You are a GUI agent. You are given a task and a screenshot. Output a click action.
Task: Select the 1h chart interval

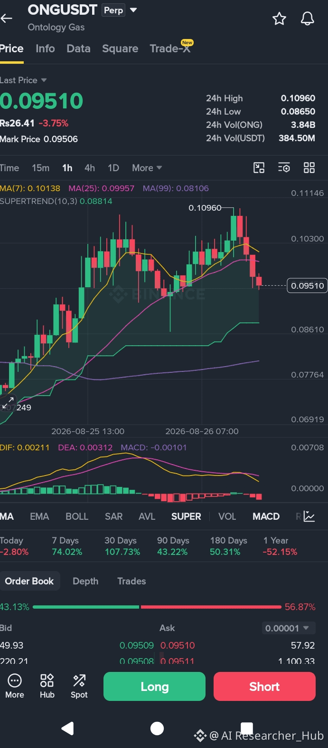(x=67, y=168)
